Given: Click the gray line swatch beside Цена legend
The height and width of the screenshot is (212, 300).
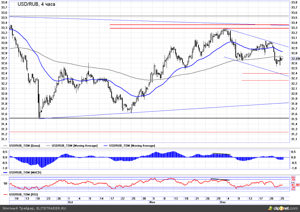Looking at the screenshot, I should pos(5,146).
